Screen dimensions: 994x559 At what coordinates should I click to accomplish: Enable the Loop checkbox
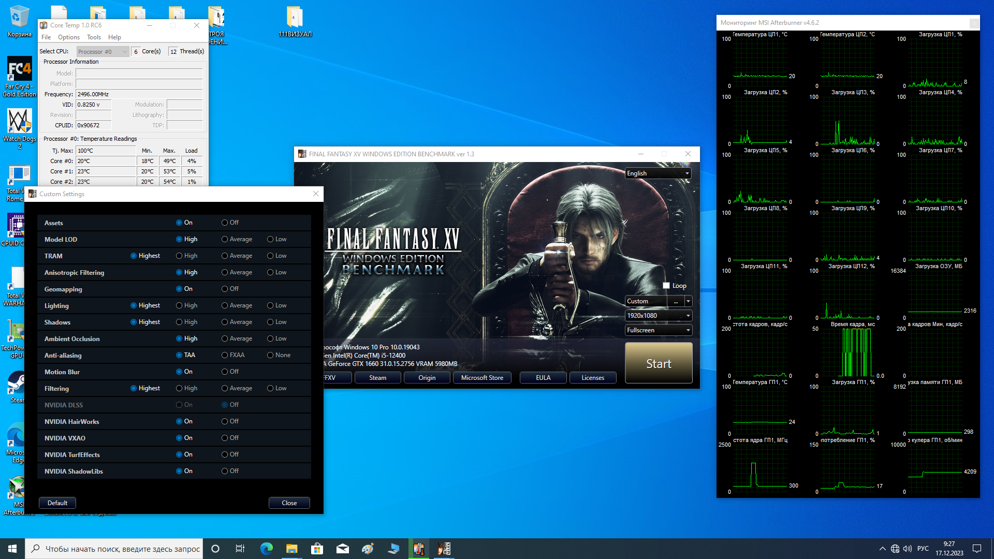click(x=666, y=286)
